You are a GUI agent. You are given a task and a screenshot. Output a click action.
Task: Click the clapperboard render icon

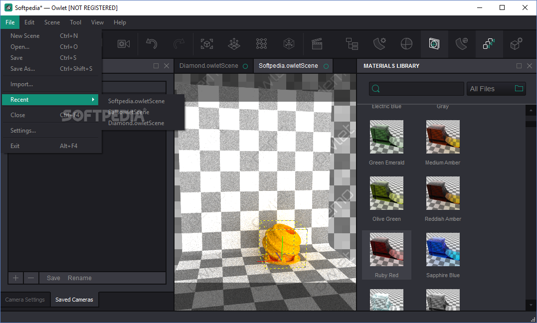coord(317,44)
